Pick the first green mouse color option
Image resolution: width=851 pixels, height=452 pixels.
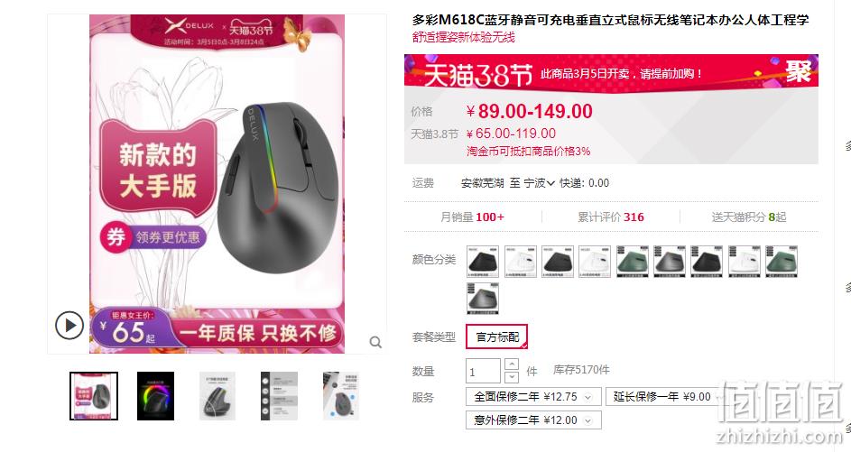tap(633, 262)
